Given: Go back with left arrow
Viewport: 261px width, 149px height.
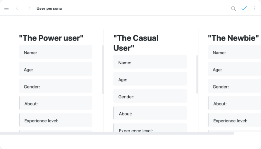Looking at the screenshot, I should (17, 9).
